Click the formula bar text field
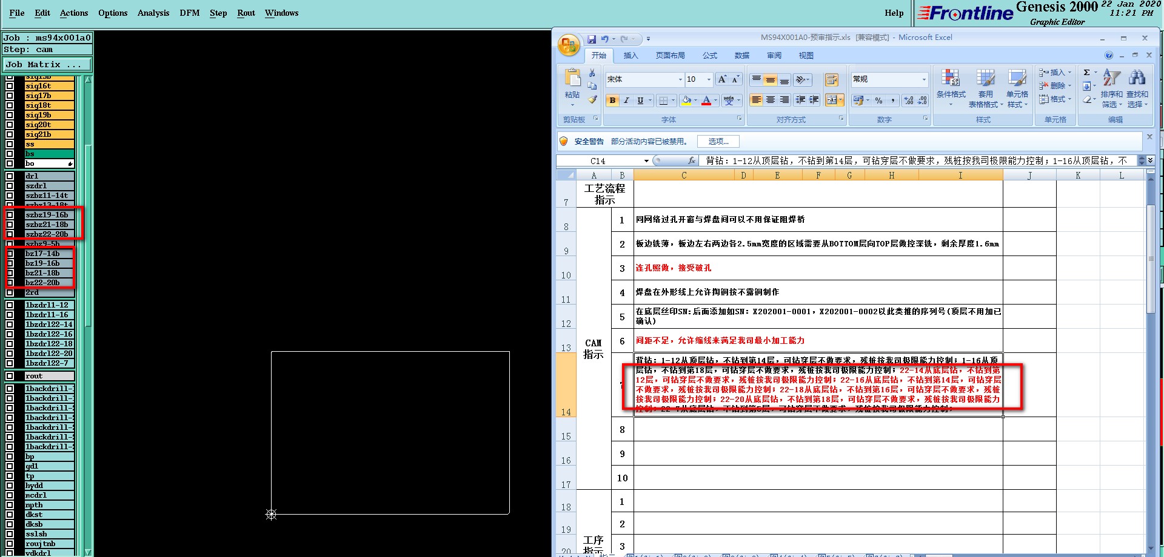Image resolution: width=1164 pixels, height=557 pixels. [918, 160]
